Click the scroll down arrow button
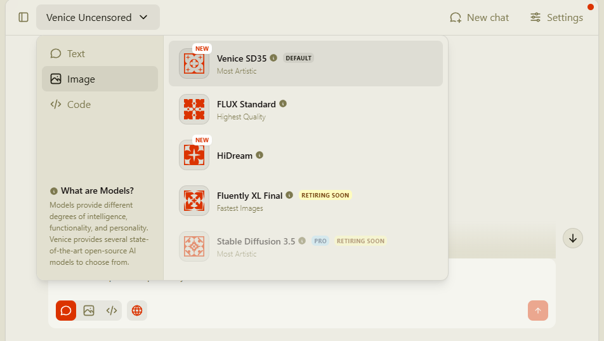Screen dimensions: 604x341 (573, 238)
